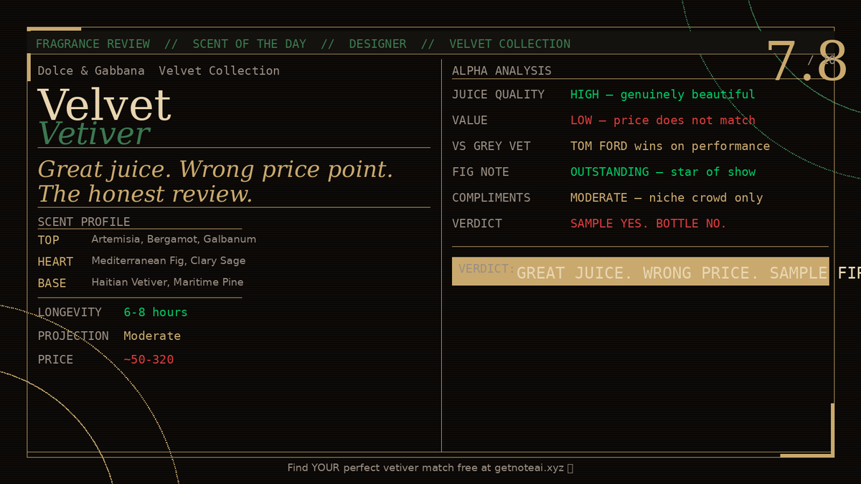Screen dimensions: 861x484
Task: Select LOW — price does not match
Action: point(663,120)
